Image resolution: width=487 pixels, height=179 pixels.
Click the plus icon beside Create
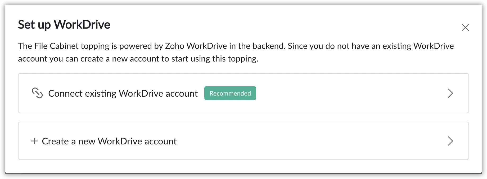[x=34, y=141]
